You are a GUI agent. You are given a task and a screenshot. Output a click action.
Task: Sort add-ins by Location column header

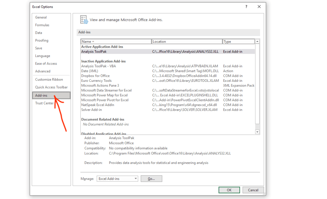point(187,41)
